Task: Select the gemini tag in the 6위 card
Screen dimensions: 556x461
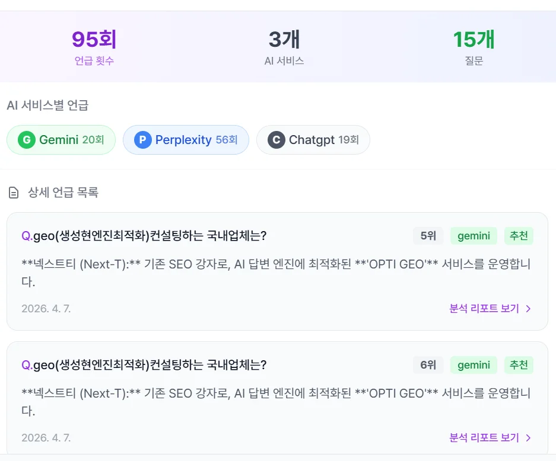Action: click(x=474, y=365)
